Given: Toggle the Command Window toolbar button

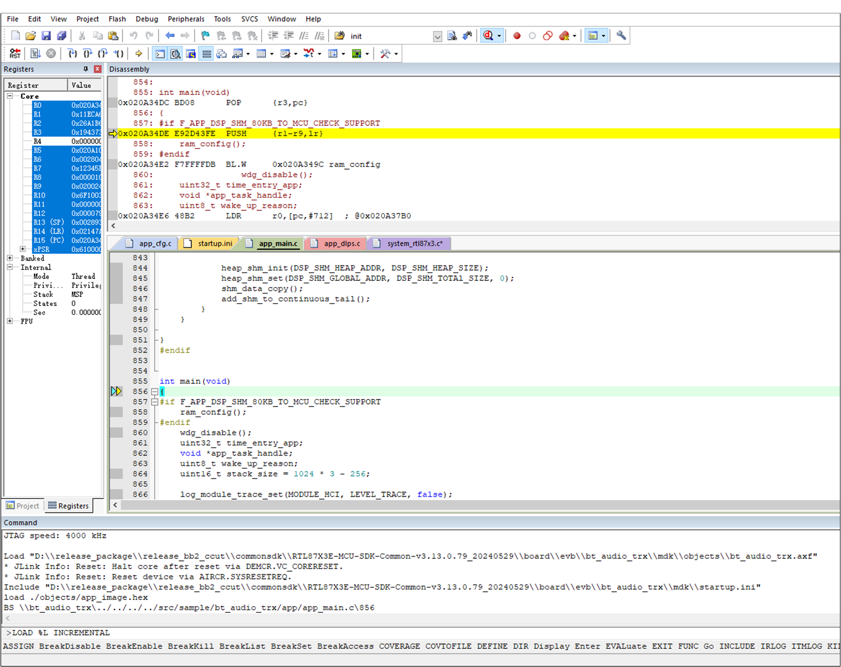Looking at the screenshot, I should [x=160, y=54].
